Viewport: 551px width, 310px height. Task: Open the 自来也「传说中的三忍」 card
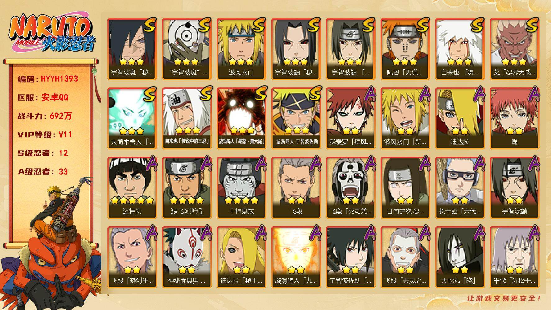187,118
